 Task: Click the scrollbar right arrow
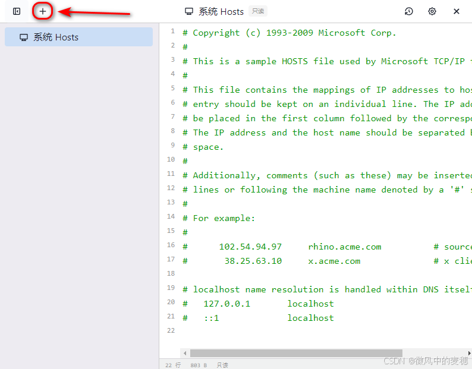click(469, 353)
